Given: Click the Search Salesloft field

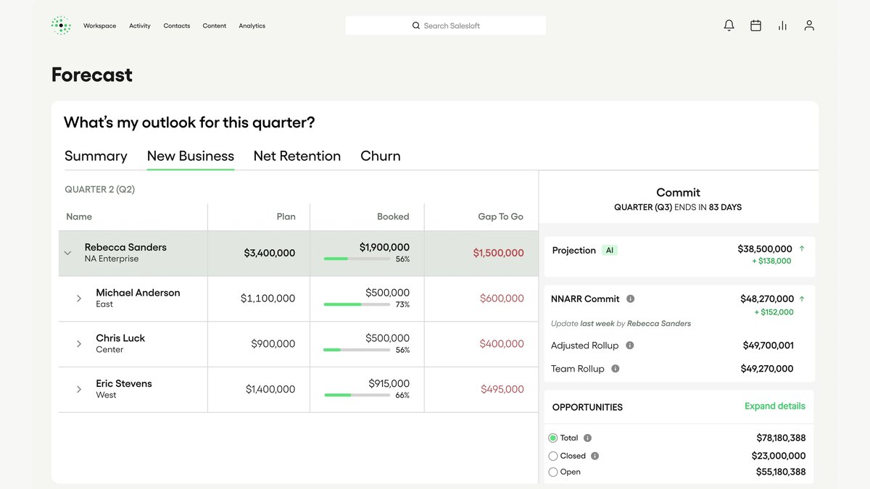Looking at the screenshot, I should click(446, 25).
